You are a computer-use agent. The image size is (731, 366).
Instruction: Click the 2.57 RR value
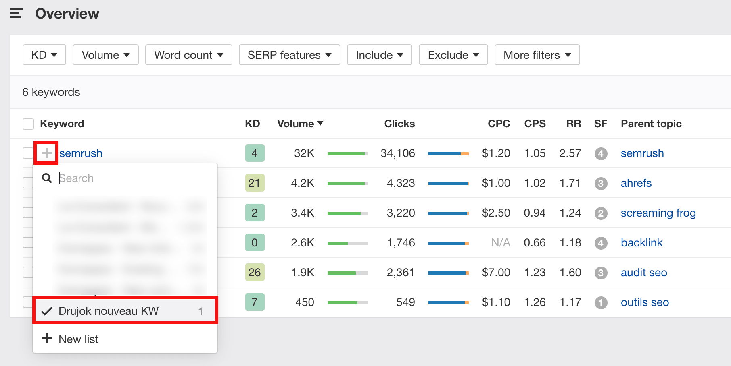coord(570,153)
